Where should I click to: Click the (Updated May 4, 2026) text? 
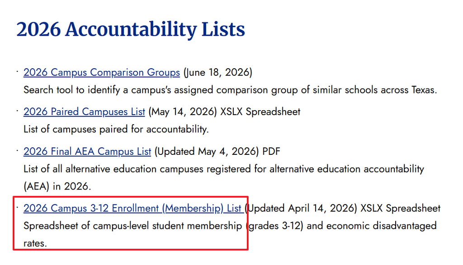207,151
